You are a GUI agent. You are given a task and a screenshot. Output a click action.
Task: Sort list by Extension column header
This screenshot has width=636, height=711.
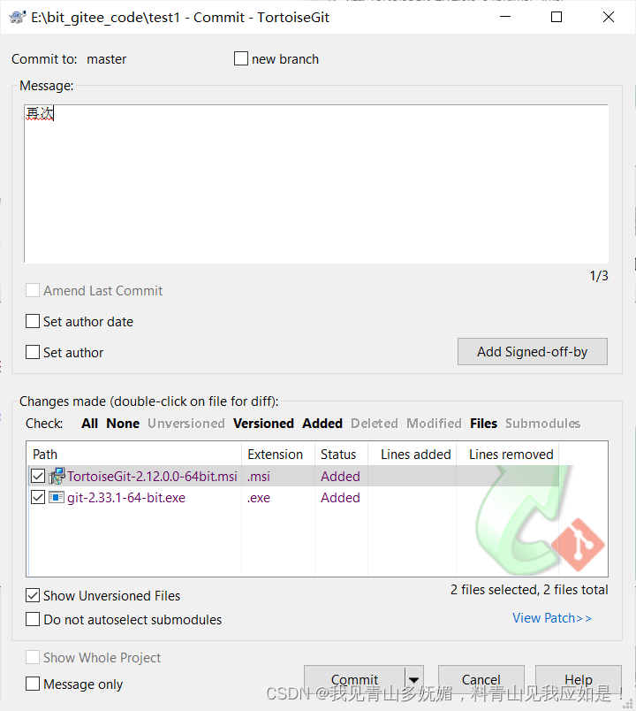(278, 454)
